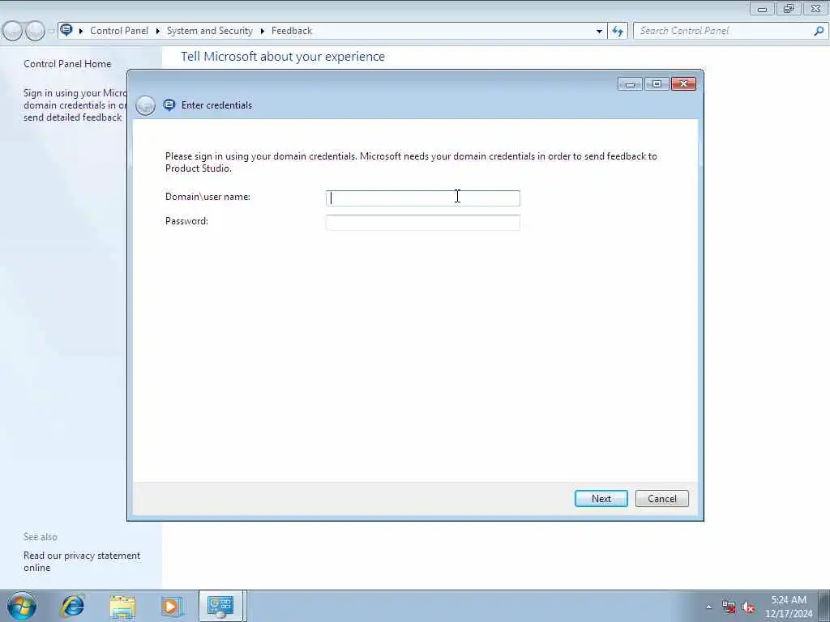This screenshot has width=830, height=622.
Task: Open the taskbar clock showing 5:24 AM
Action: coord(788,607)
